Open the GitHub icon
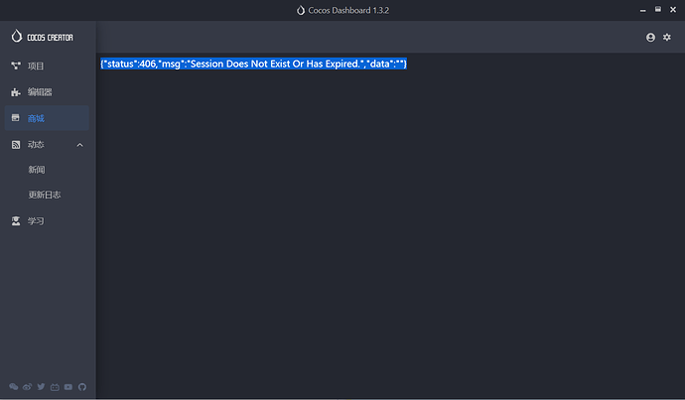This screenshot has width=685, height=400. pyautogui.click(x=82, y=387)
